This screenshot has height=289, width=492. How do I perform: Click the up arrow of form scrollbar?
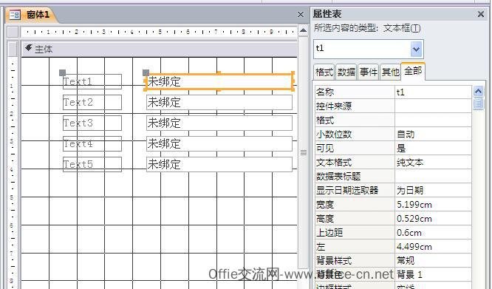(x=303, y=31)
